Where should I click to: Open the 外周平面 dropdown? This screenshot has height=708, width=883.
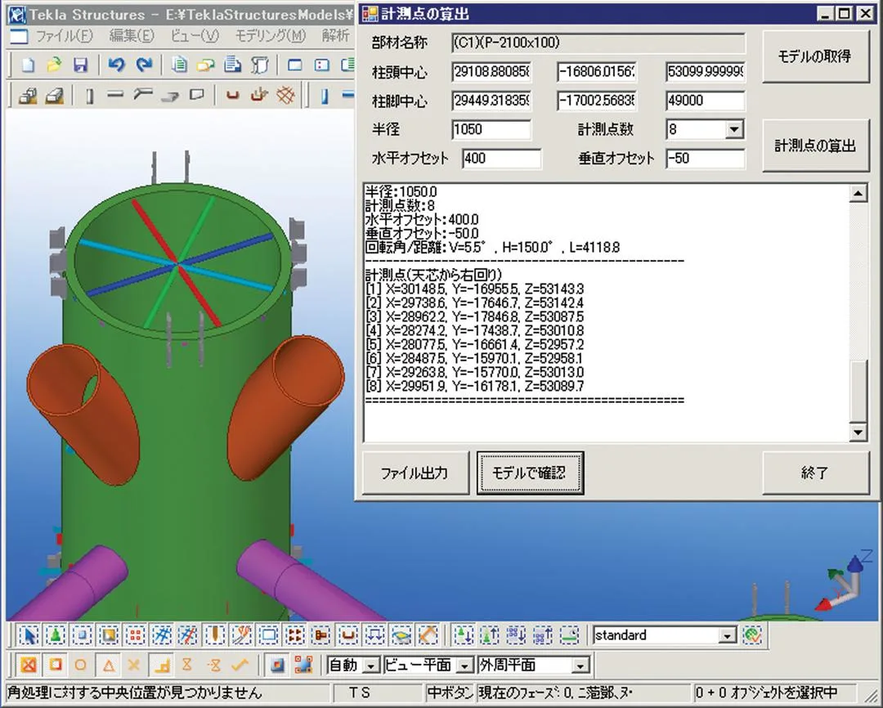[x=580, y=665]
